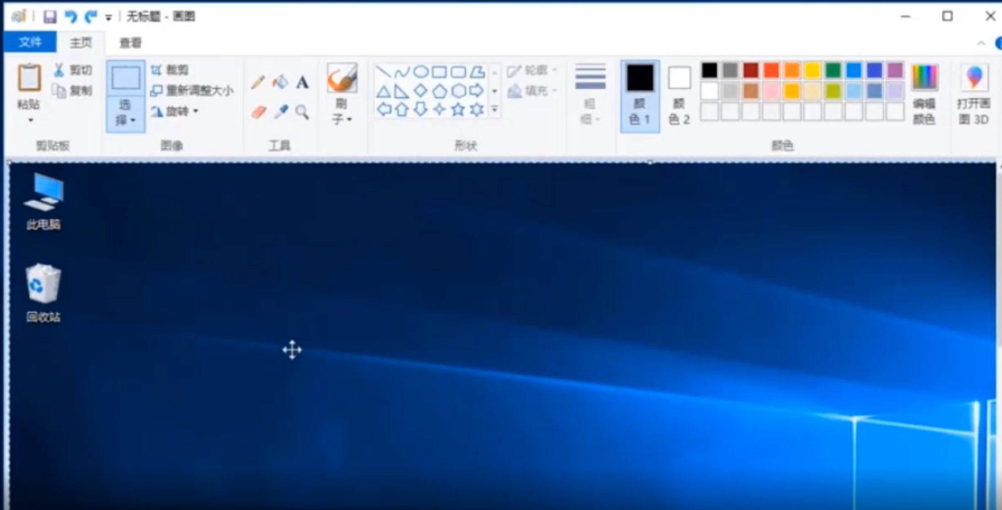
Task: Click the rectangular Select tool icon
Action: coord(126,78)
